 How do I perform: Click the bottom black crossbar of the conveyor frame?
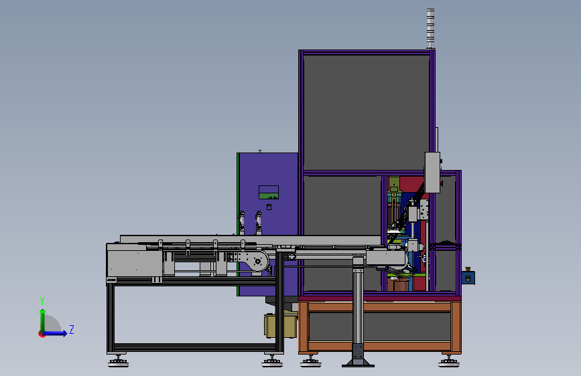195,347
